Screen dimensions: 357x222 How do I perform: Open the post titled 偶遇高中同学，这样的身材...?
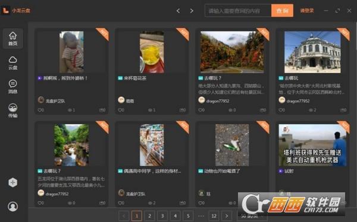(152, 171)
